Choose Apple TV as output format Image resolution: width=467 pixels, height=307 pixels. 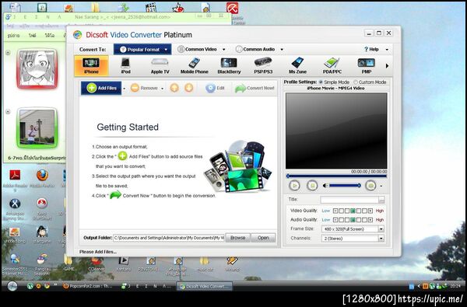pyautogui.click(x=160, y=66)
